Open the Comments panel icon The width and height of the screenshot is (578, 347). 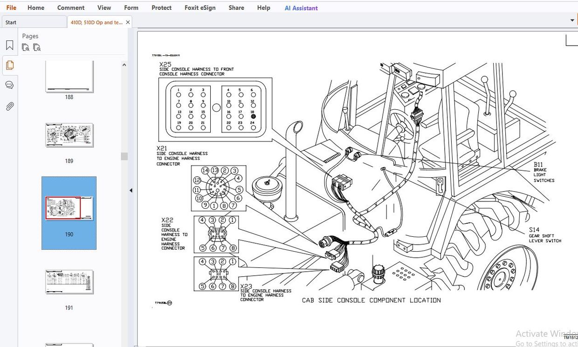pyautogui.click(x=9, y=85)
